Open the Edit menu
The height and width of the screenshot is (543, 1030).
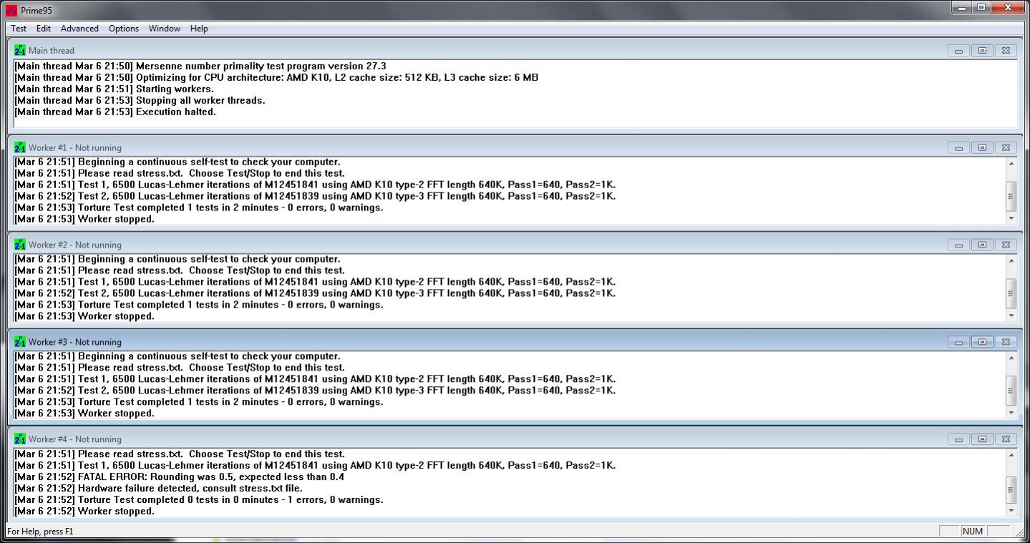[x=44, y=29]
